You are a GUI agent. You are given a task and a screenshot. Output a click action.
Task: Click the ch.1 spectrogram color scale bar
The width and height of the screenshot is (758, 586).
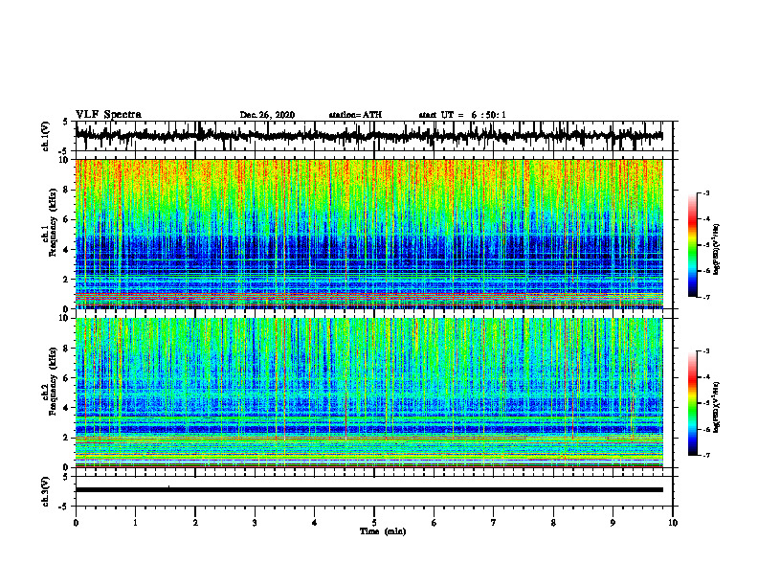tap(692, 245)
